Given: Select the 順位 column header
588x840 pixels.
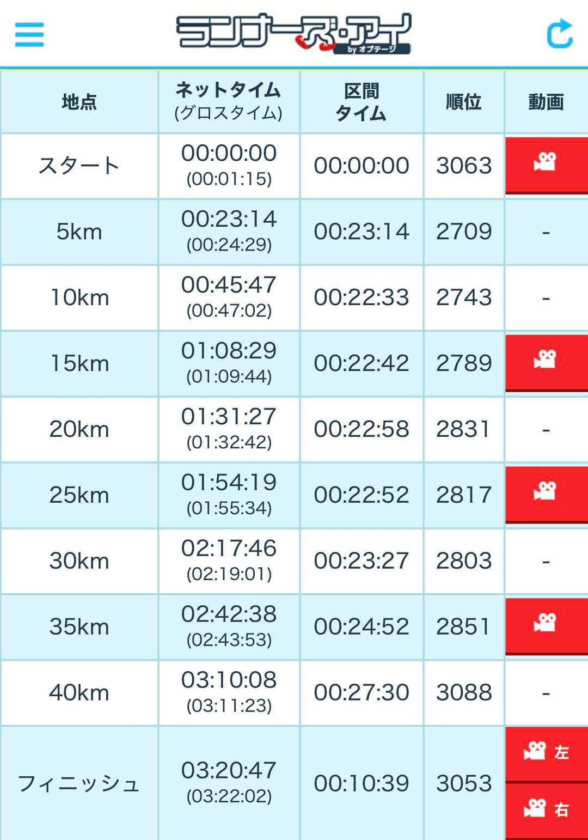Looking at the screenshot, I should [x=464, y=102].
